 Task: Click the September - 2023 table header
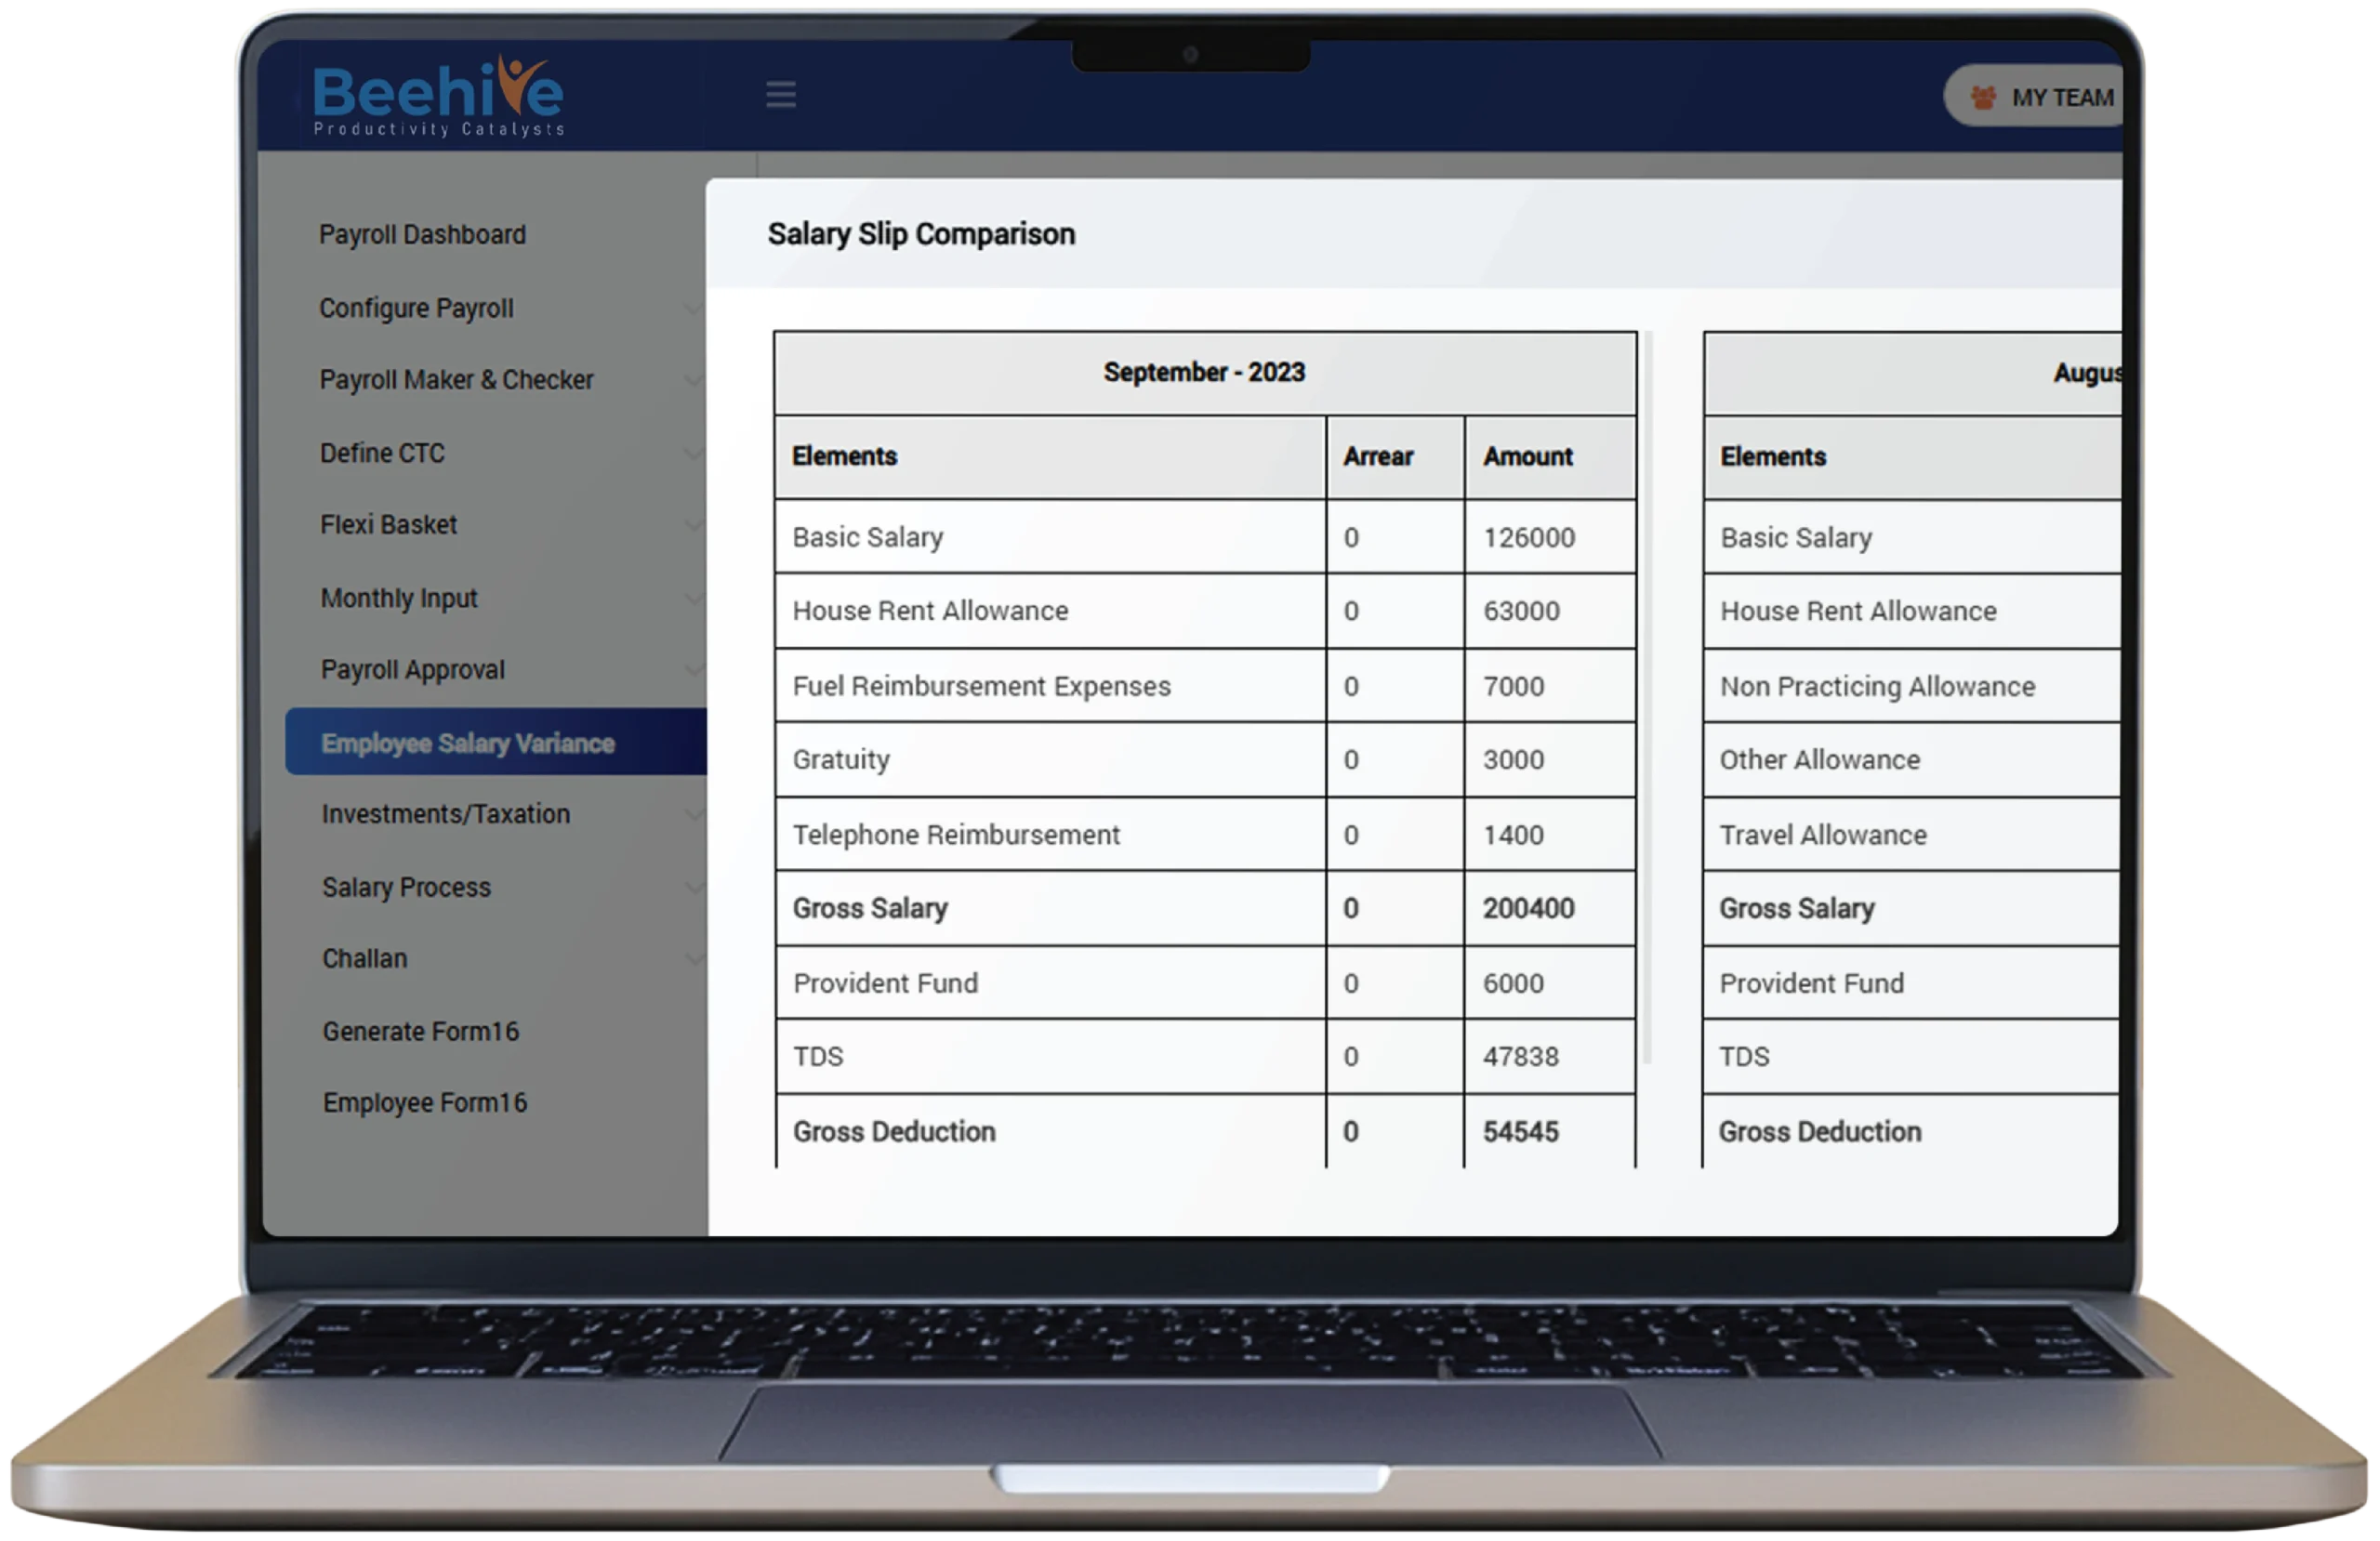pos(1204,373)
